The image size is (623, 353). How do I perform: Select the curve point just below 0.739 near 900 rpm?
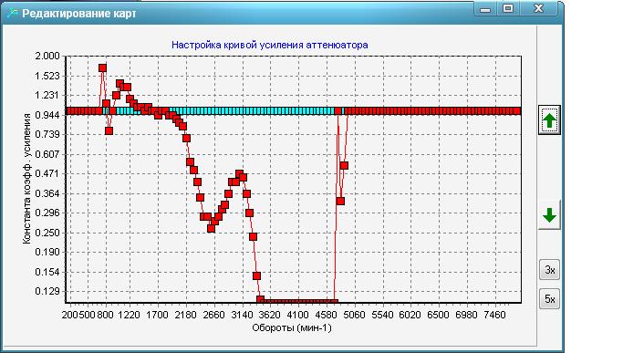click(x=109, y=130)
